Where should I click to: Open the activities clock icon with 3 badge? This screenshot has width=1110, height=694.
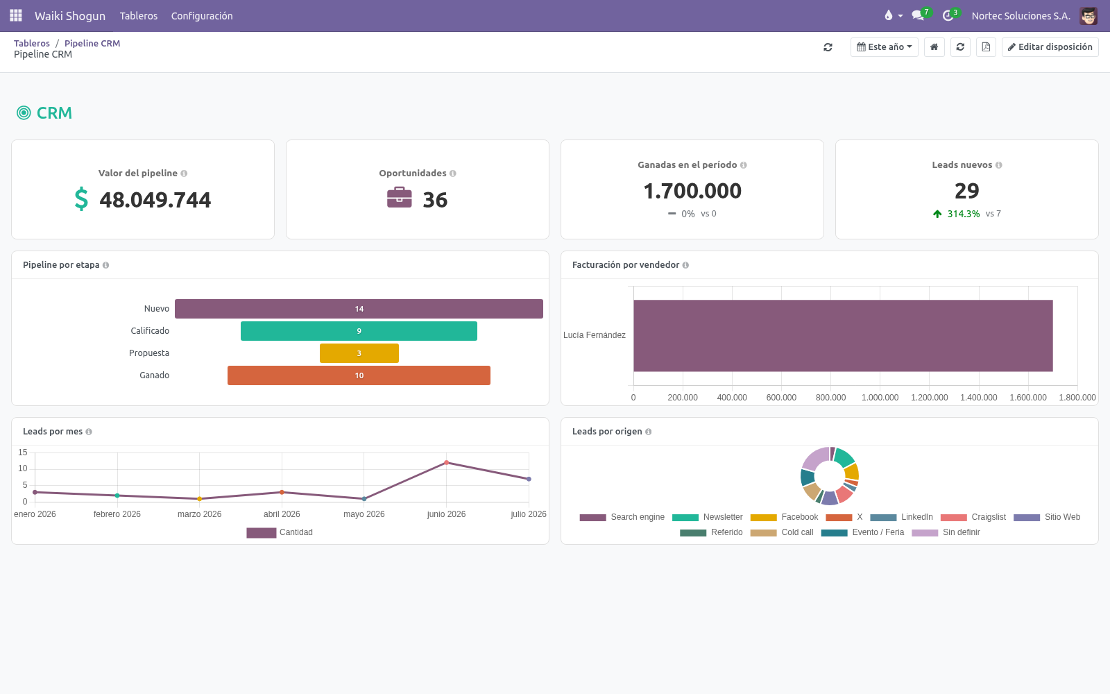tap(950, 15)
